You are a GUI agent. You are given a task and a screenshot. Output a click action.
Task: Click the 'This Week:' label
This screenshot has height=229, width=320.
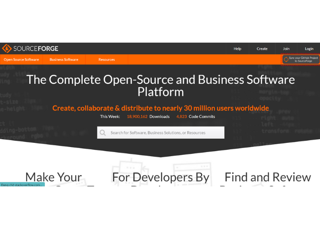110,116
